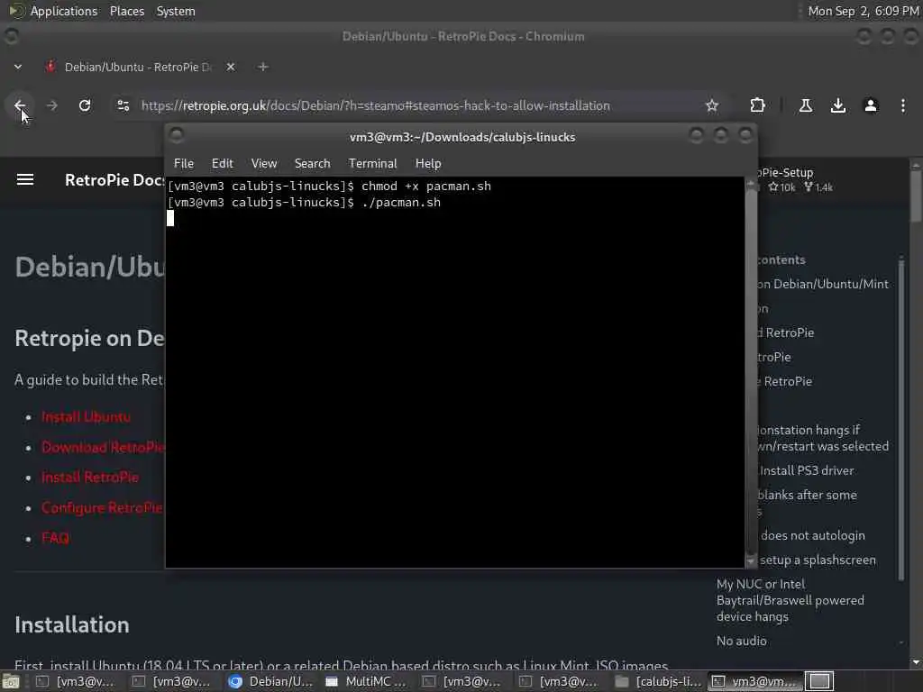Open a new Chromium tab
923x692 pixels.
coord(263,67)
